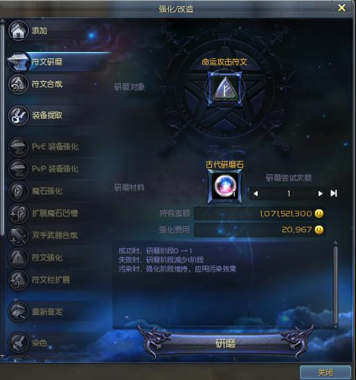
Task: Click the 研磨 button
Action: point(225,344)
